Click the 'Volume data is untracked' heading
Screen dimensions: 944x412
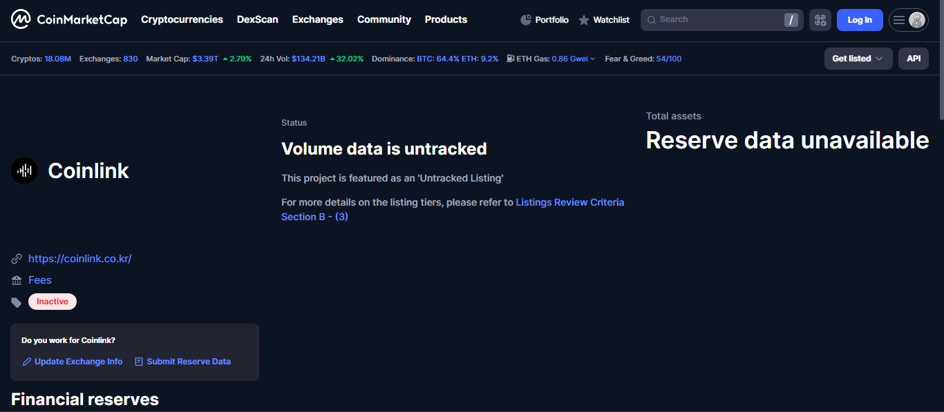[384, 148]
